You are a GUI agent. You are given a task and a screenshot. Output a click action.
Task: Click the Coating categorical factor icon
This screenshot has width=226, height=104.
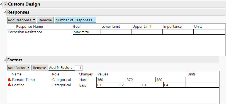(10, 85)
